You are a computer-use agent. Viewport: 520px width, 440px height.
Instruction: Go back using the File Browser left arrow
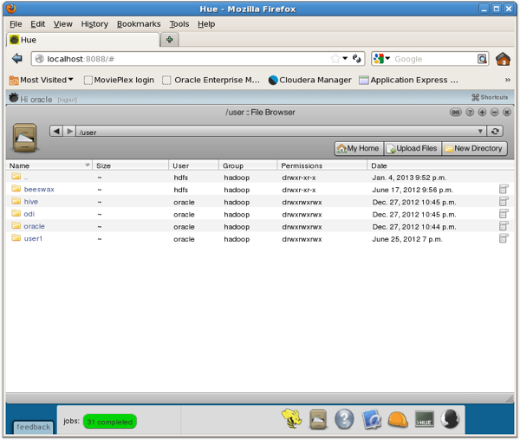pos(56,131)
